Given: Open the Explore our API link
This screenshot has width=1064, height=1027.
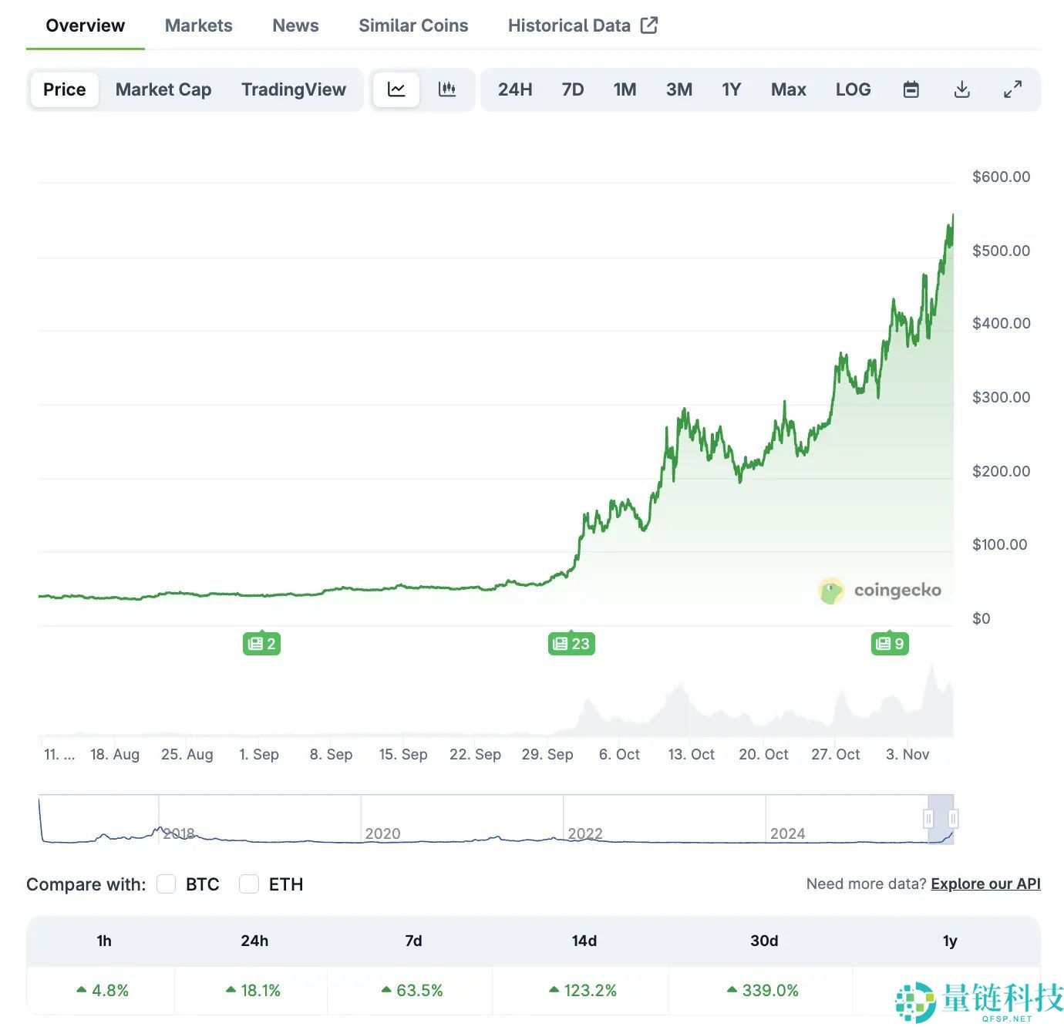Looking at the screenshot, I should pos(985,884).
